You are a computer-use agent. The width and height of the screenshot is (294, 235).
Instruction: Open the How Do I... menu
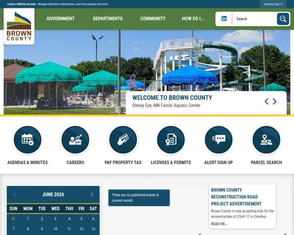coord(194,19)
